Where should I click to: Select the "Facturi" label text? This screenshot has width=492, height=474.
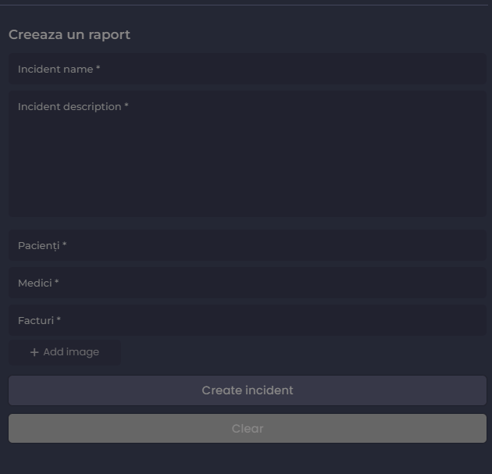point(35,320)
